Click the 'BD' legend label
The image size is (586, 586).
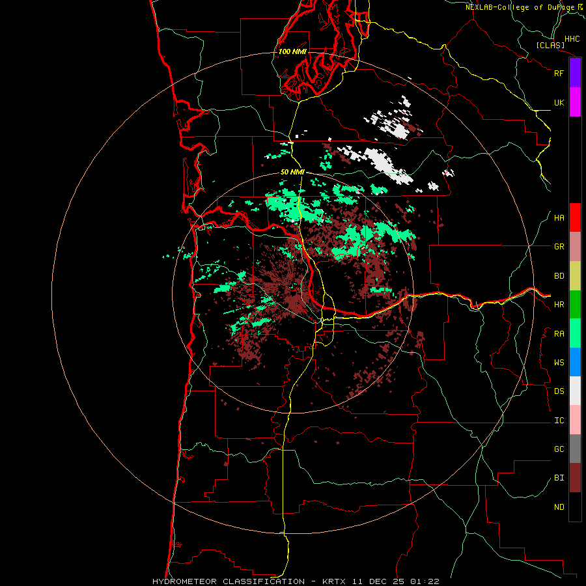(559, 276)
